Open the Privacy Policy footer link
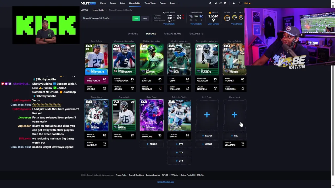Screen dimensions: 335x188 point(121,175)
